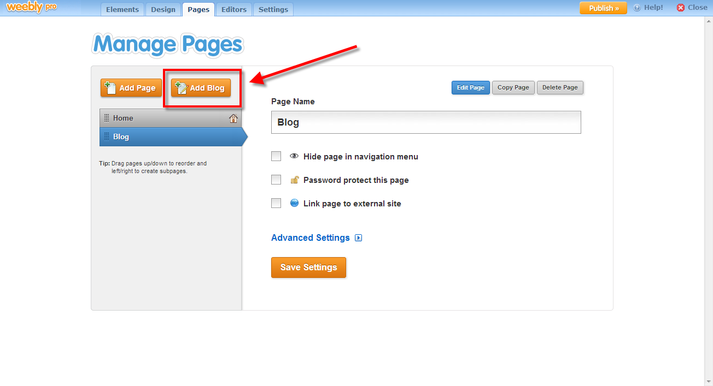Check password protect this page
The width and height of the screenshot is (713, 386).
(276, 180)
